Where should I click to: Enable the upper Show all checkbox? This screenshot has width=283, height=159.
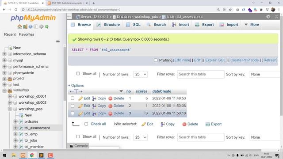(x=78, y=74)
